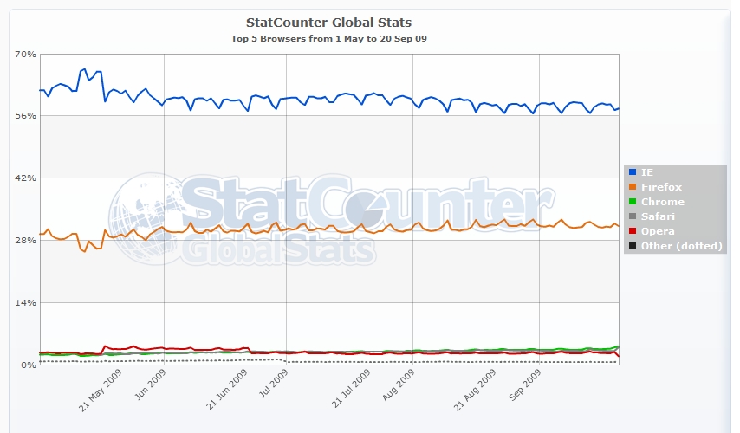The image size is (740, 433).
Task: Select the Safari text label in legend
Action: point(658,216)
